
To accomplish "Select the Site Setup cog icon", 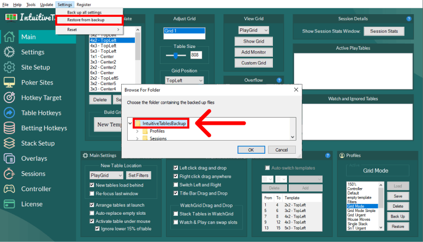I will [x=9, y=67].
